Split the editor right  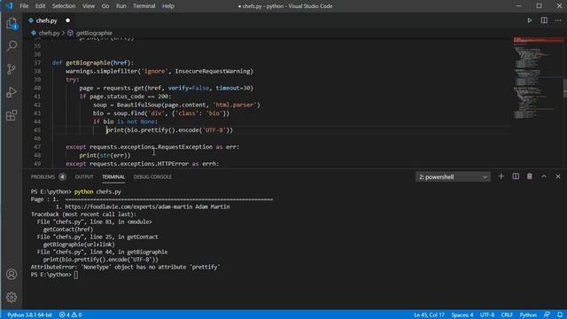coord(544,20)
